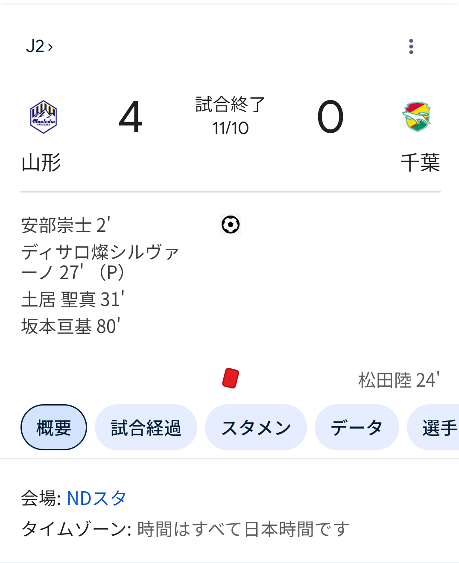This screenshot has width=459, height=563.
Task: Click the red card icon
Action: (x=231, y=379)
